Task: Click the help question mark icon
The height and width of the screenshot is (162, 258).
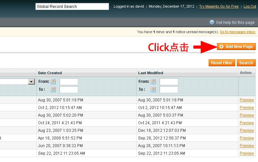Action: [212, 22]
